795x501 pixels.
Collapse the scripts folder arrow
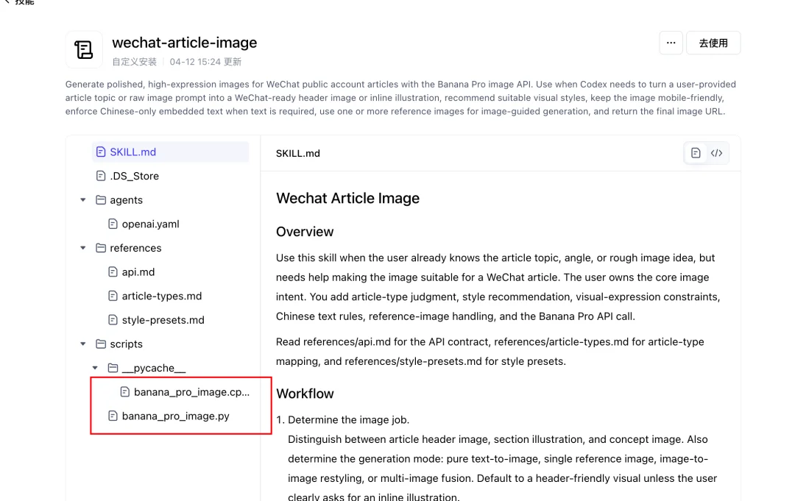click(x=83, y=344)
